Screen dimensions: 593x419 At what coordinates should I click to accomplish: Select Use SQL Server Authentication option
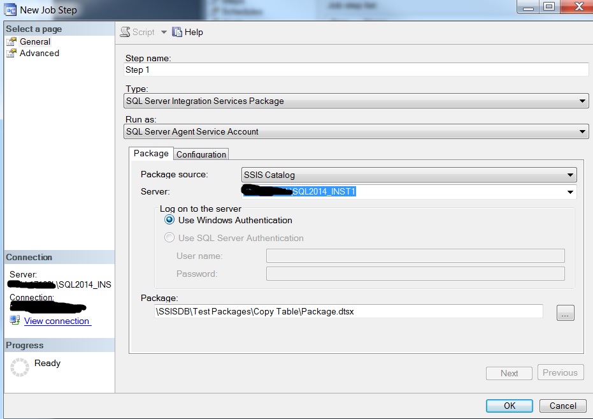(x=169, y=238)
